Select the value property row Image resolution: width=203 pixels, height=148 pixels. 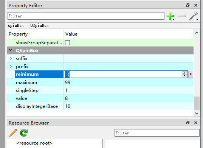tap(100, 98)
